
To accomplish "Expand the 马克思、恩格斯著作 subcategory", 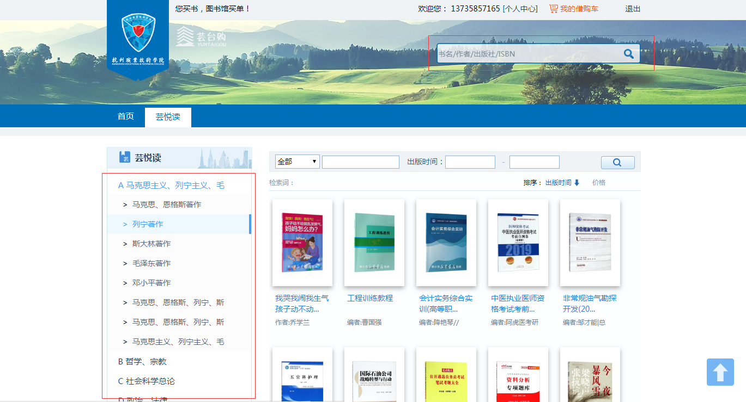I will 166,205.
